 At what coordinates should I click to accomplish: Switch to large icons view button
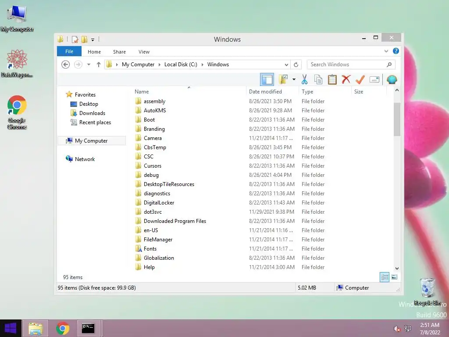point(394,277)
